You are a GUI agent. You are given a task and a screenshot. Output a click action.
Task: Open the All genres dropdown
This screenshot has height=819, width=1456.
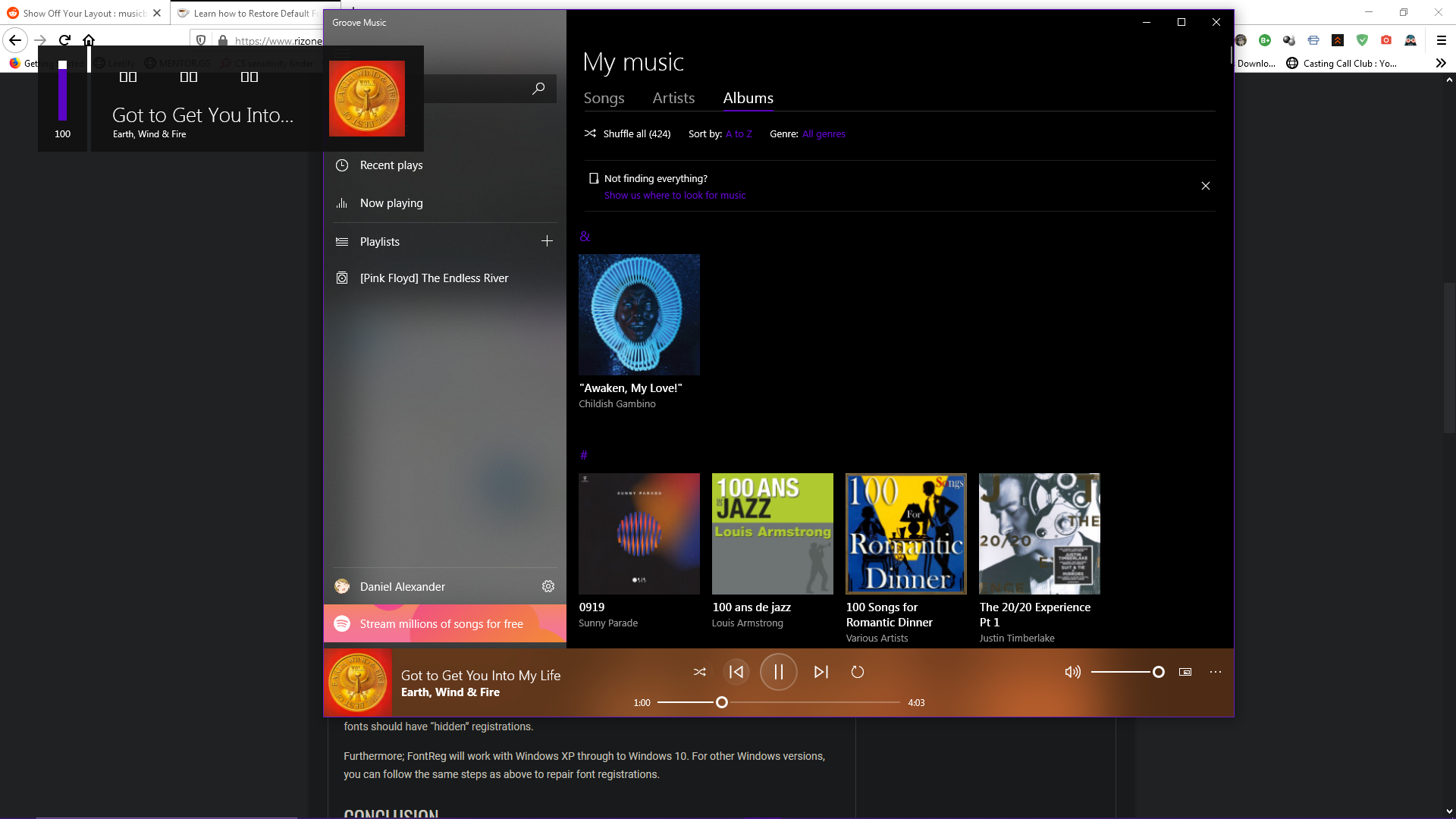[824, 133]
